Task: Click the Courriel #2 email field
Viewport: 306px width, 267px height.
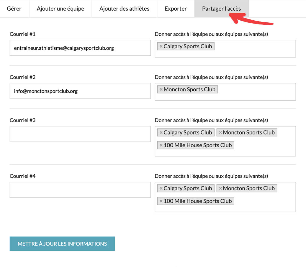Action: pyautogui.click(x=80, y=91)
